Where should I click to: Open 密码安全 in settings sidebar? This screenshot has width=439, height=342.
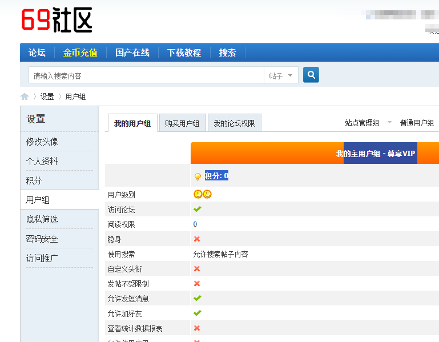point(42,239)
